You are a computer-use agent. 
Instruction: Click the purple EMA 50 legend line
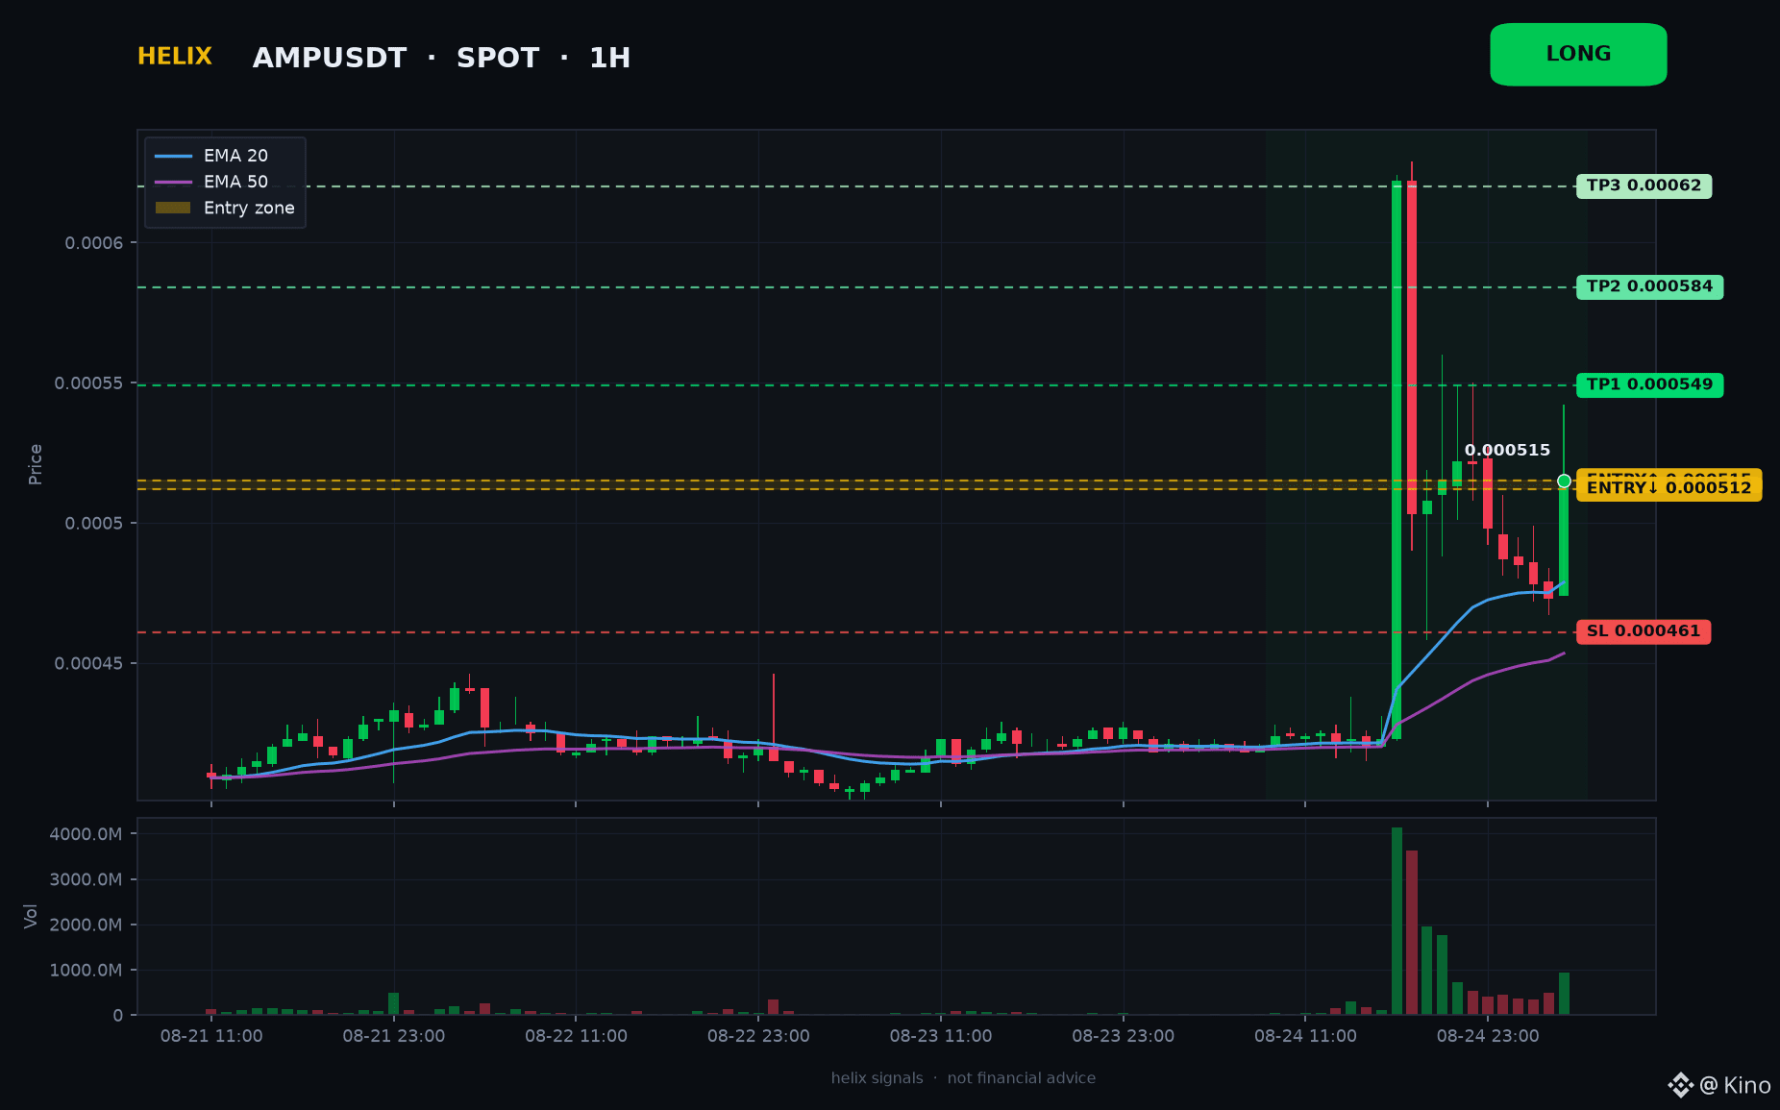pos(173,182)
